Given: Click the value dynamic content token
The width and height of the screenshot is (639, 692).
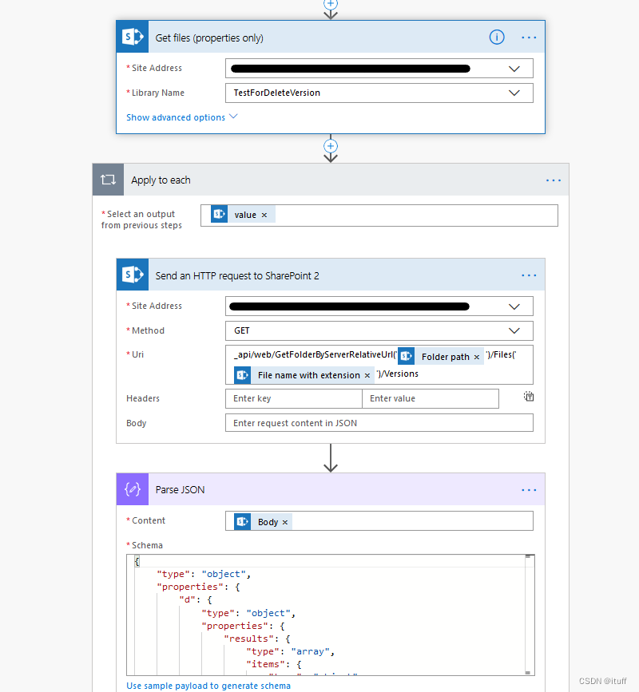Looking at the screenshot, I should 243,215.
